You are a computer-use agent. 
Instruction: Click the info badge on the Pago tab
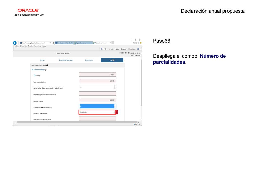pos(113,60)
